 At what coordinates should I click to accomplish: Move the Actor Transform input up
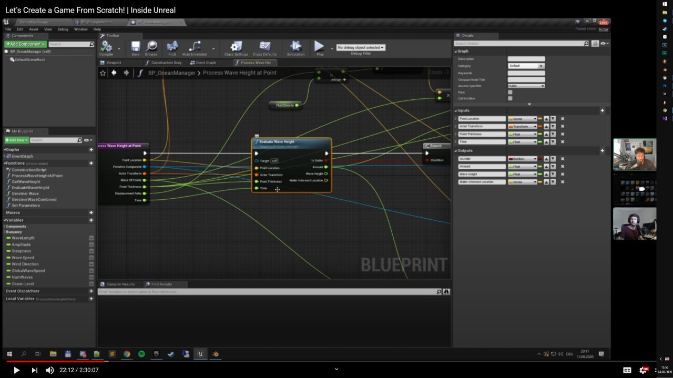pos(546,126)
